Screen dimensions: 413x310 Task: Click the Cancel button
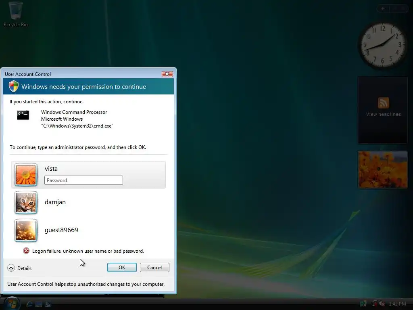(x=154, y=267)
